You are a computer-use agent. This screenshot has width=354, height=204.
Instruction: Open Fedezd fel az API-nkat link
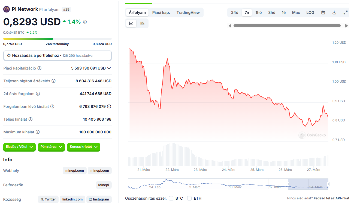click(x=331, y=198)
